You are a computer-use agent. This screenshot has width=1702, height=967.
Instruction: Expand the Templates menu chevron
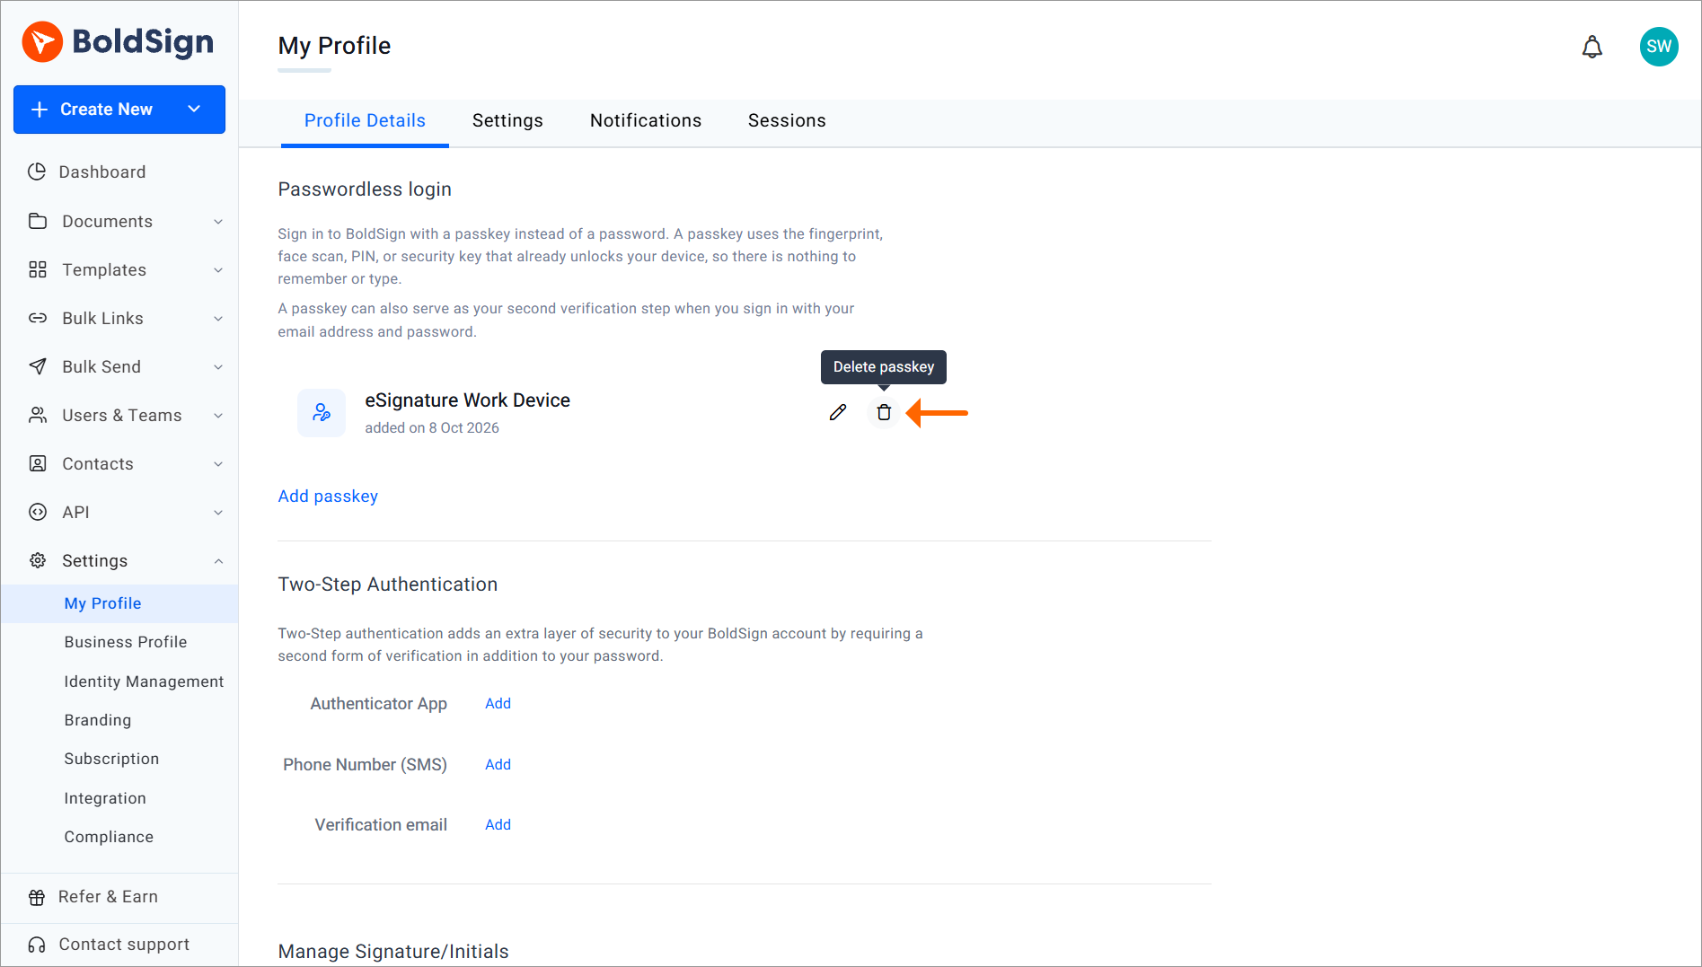click(218, 270)
